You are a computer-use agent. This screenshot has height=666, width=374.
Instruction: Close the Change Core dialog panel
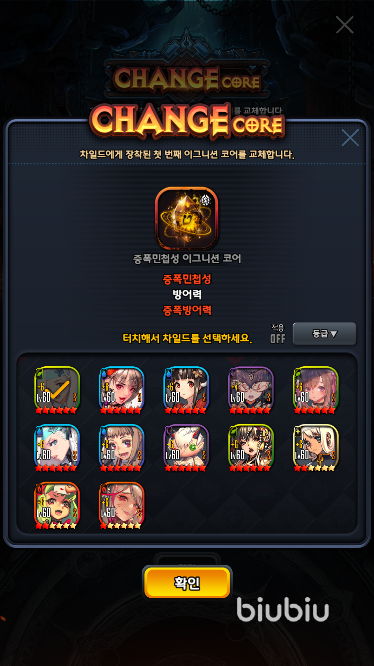pos(350,138)
